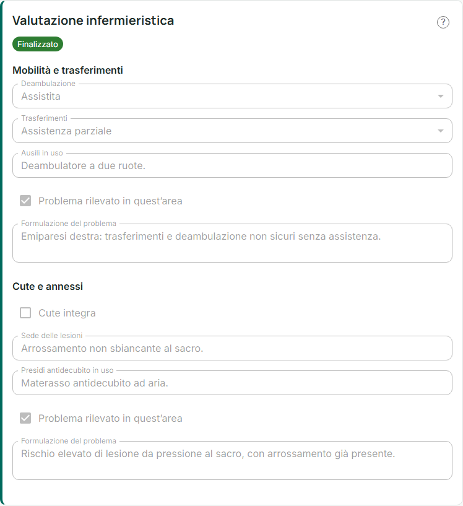Click the Emiparesi destra problem formulation text area
The width and height of the screenshot is (463, 506).
(x=232, y=243)
